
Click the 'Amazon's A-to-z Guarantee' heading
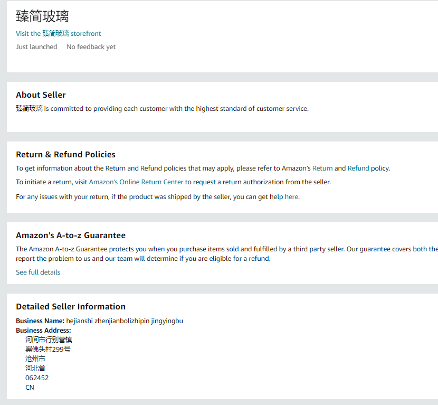(71, 236)
